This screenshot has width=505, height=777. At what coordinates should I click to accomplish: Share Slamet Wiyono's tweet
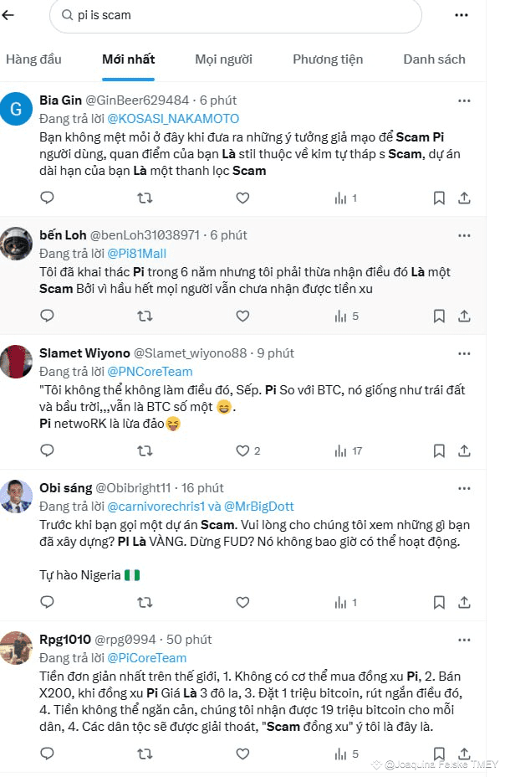(x=465, y=450)
